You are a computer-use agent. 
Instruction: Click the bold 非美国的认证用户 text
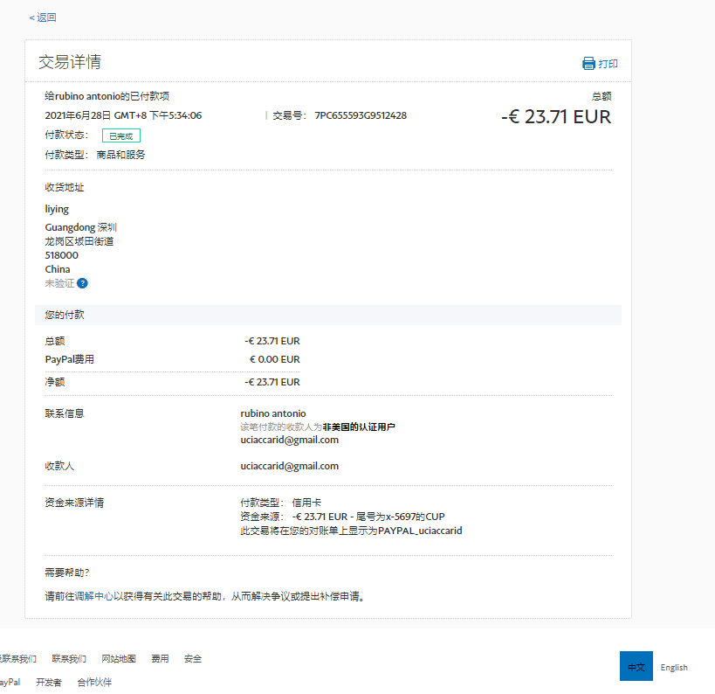pos(358,427)
